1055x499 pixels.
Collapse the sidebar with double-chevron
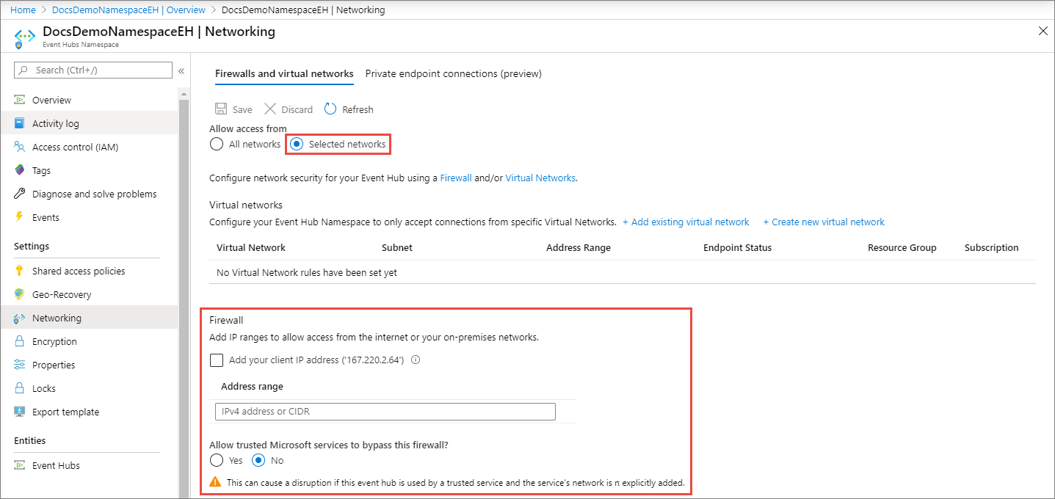[x=181, y=70]
